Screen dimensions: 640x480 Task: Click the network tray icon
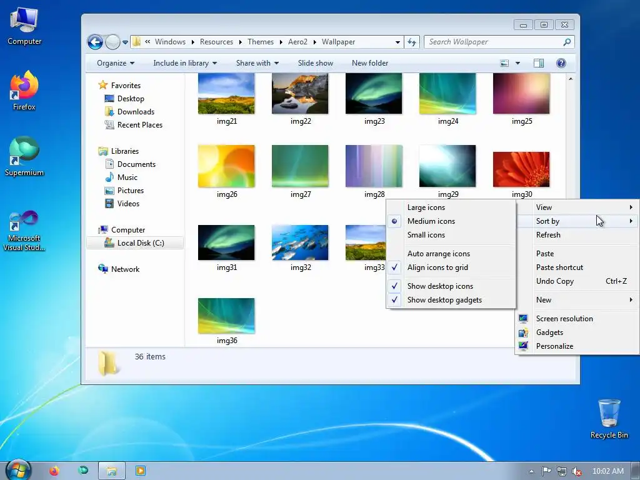[x=562, y=471]
